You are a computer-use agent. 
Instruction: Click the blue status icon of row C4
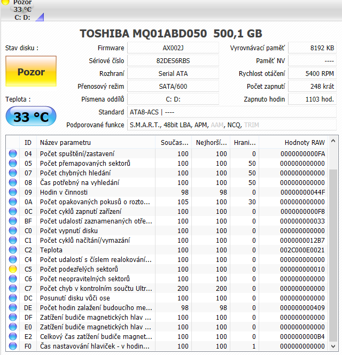point(13,259)
